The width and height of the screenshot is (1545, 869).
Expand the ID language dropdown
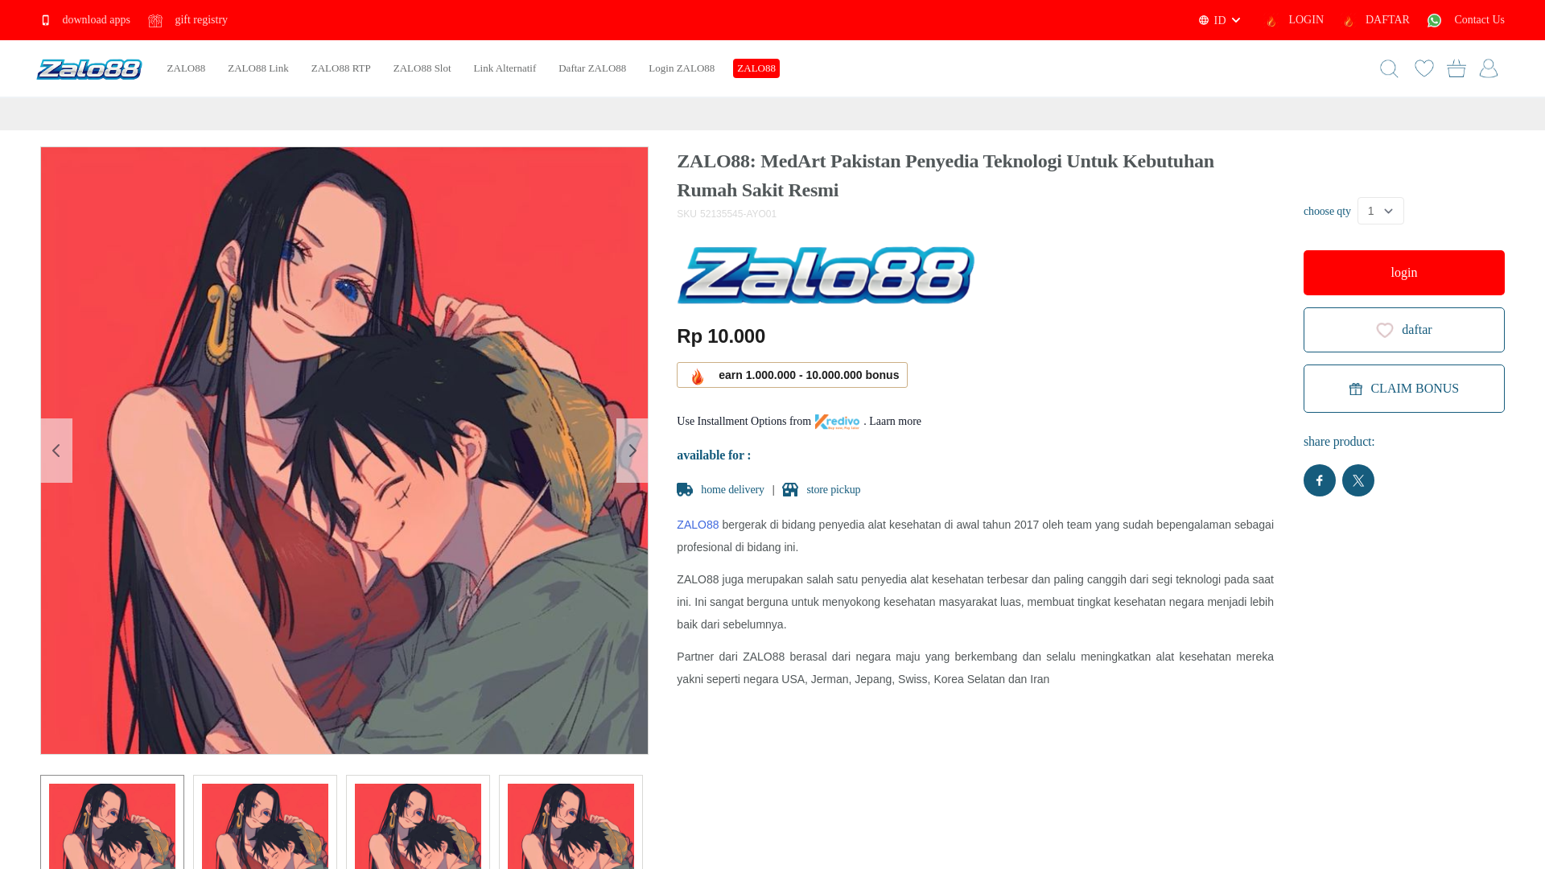(x=1220, y=20)
